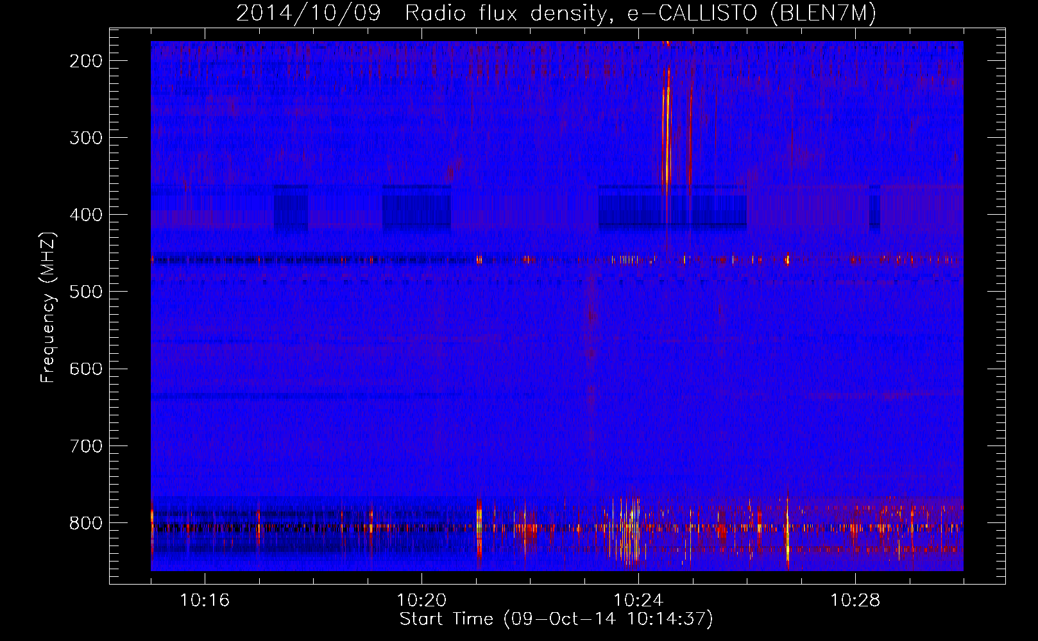Click the plot title 'Radio flux density, e-CALLISTO (BLEN7M)'

point(640,13)
